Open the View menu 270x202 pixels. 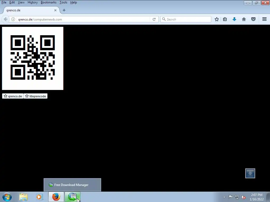tap(21, 2)
